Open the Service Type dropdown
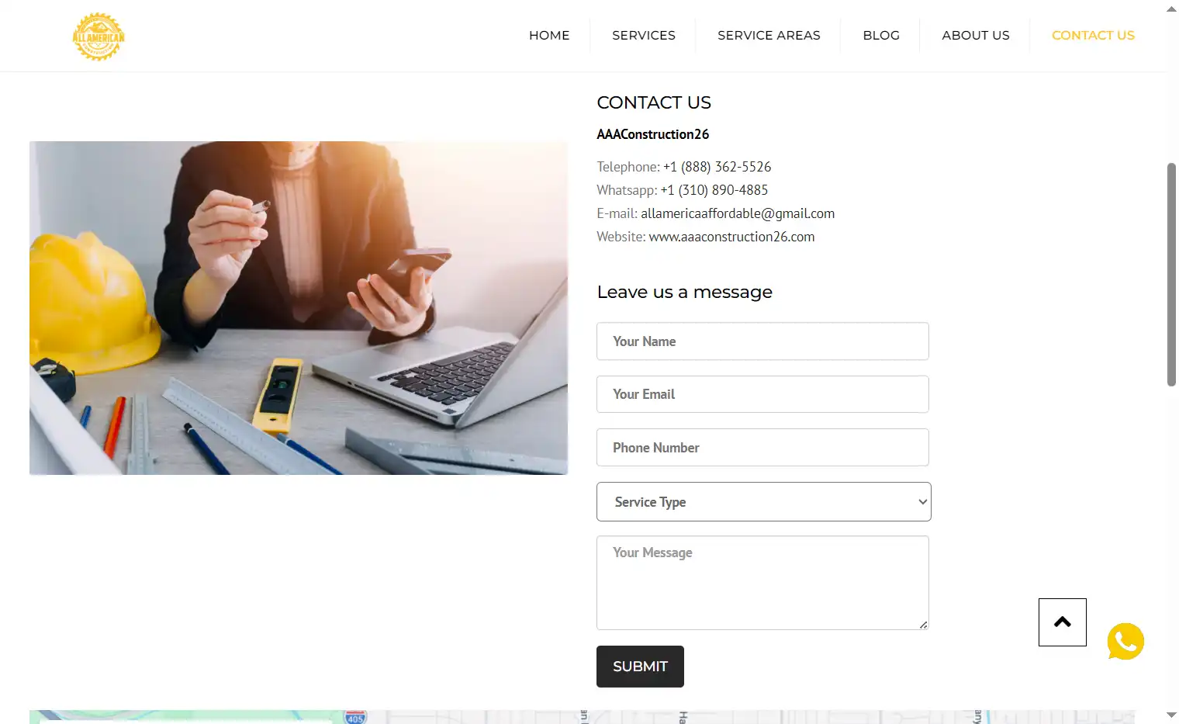 (x=764, y=502)
